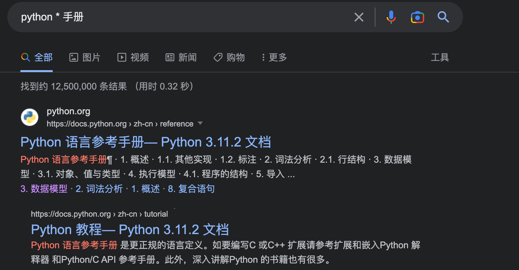The height and width of the screenshot is (270, 519).
Task: Expand the 更多 more menu
Action: (274, 58)
